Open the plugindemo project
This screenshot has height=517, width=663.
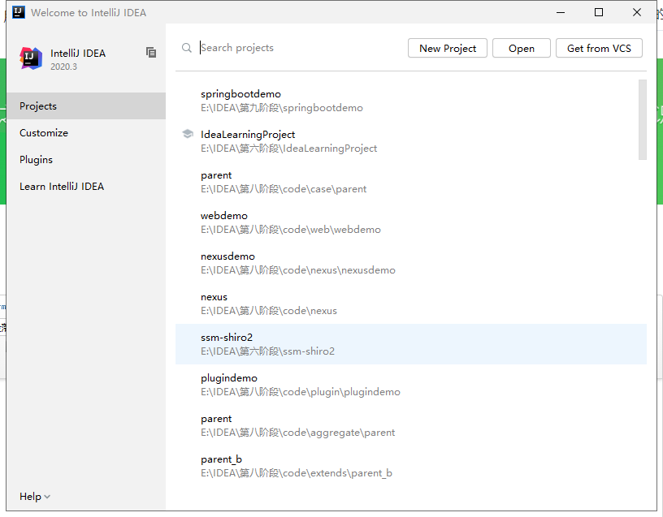tap(411, 385)
